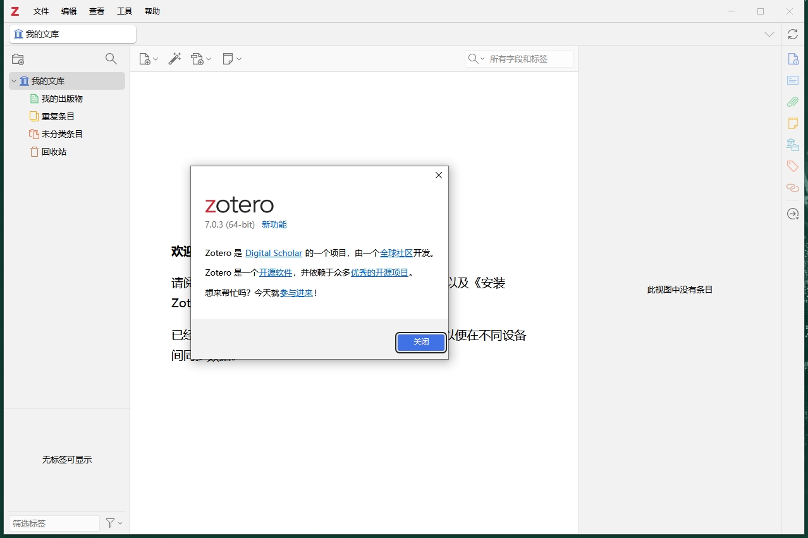Click the item info pane icon
This screenshot has width=808, height=538.
[x=793, y=59]
